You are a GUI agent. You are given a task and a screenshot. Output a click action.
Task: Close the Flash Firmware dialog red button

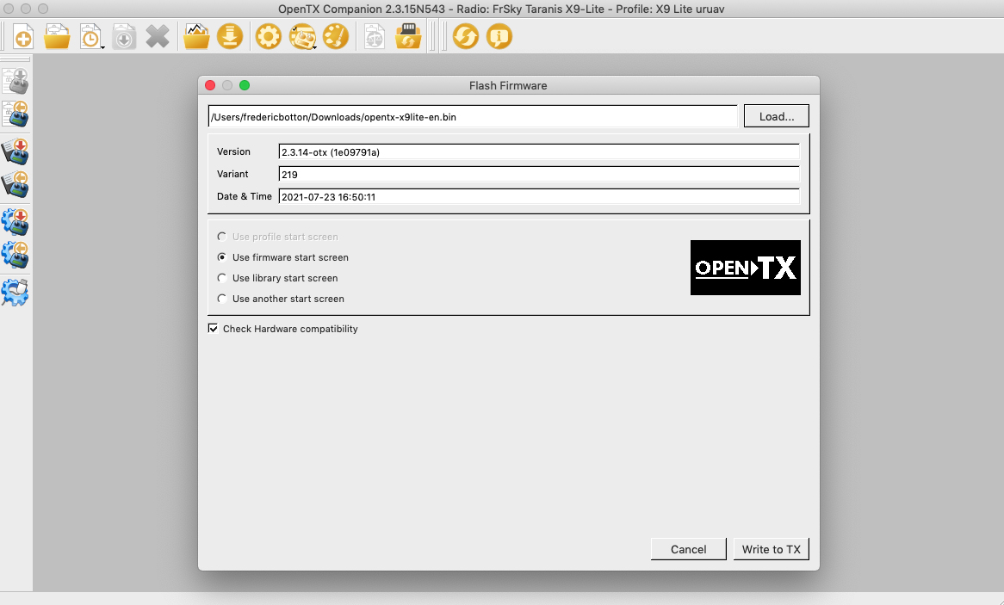tap(210, 85)
